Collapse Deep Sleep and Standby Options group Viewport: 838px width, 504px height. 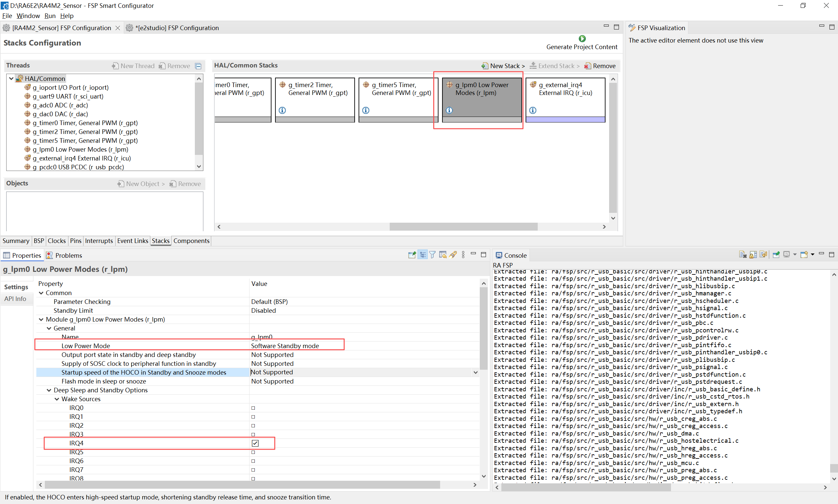[x=49, y=390]
